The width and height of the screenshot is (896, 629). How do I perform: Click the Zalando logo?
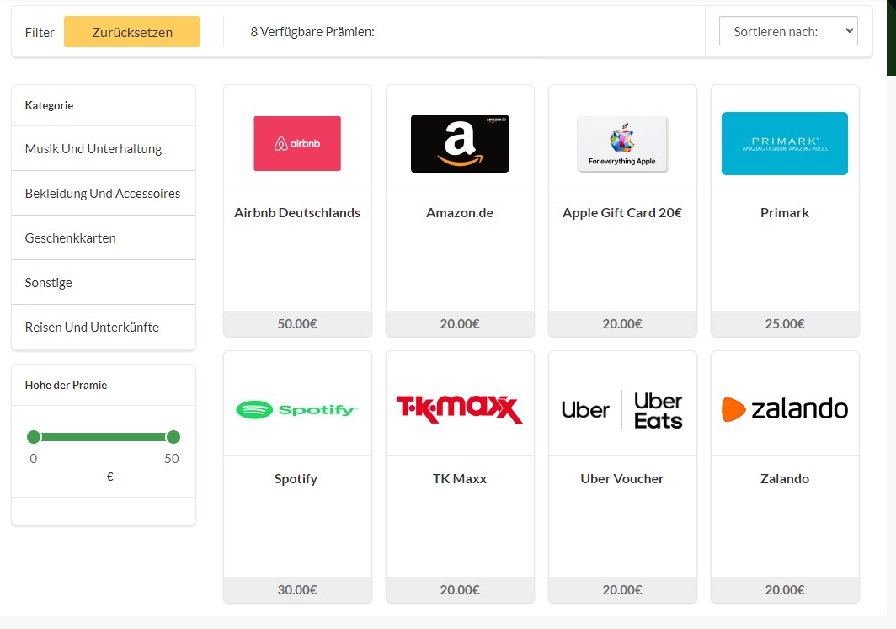[785, 409]
